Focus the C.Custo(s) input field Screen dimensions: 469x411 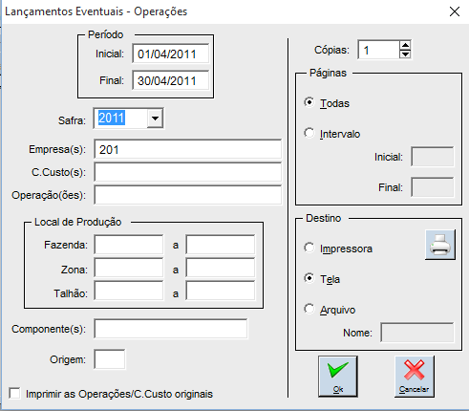188,172
